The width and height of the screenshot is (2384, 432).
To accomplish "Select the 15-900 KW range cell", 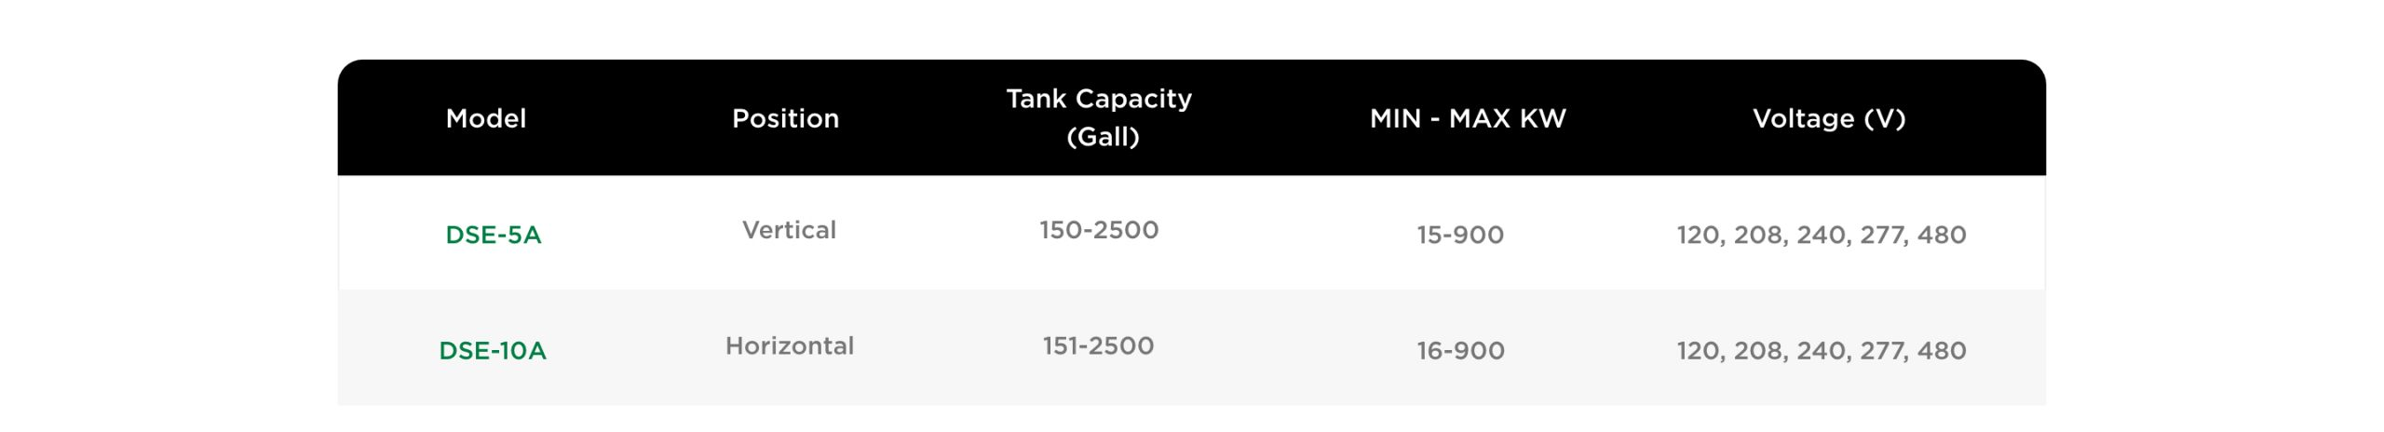I will click(x=1460, y=235).
